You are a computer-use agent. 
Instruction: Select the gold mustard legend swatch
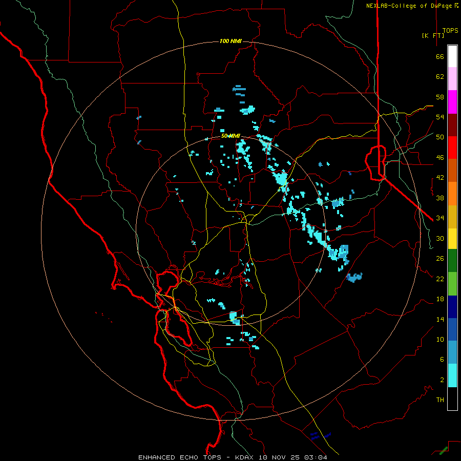[452, 216]
